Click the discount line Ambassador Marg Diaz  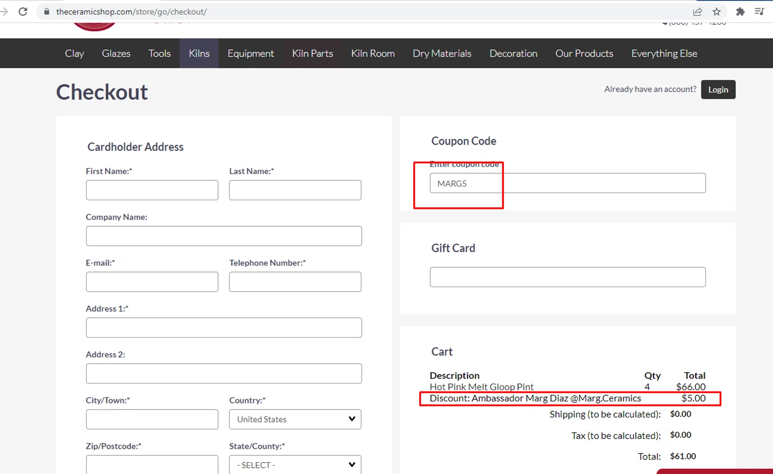pyautogui.click(x=535, y=398)
